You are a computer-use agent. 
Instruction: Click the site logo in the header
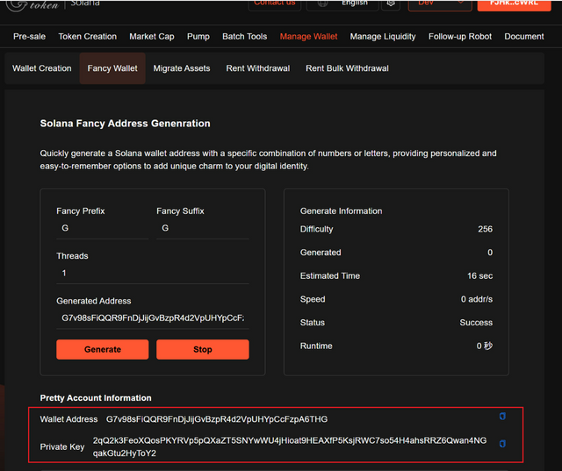32,4
